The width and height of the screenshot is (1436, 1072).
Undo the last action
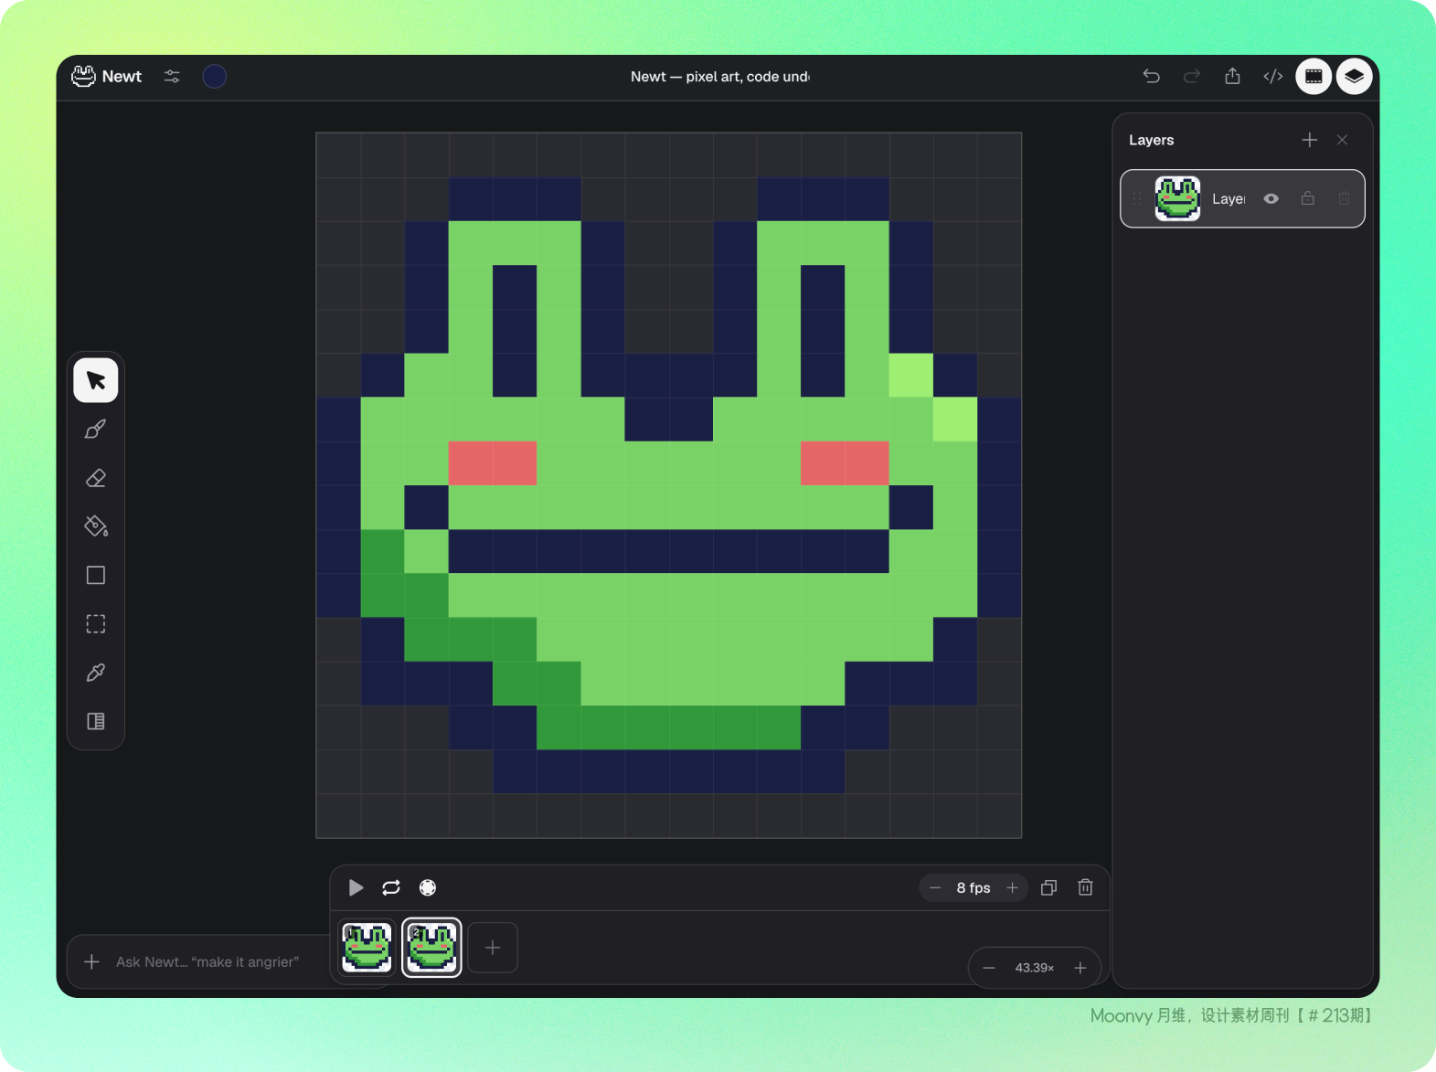click(1152, 77)
